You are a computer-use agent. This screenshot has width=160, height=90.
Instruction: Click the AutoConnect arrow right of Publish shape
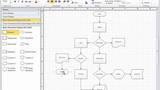click(71, 72)
